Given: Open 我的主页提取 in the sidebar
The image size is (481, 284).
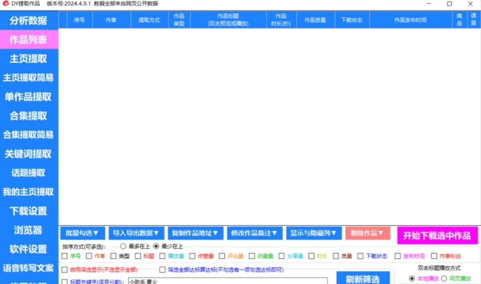Looking at the screenshot, I should [29, 192].
